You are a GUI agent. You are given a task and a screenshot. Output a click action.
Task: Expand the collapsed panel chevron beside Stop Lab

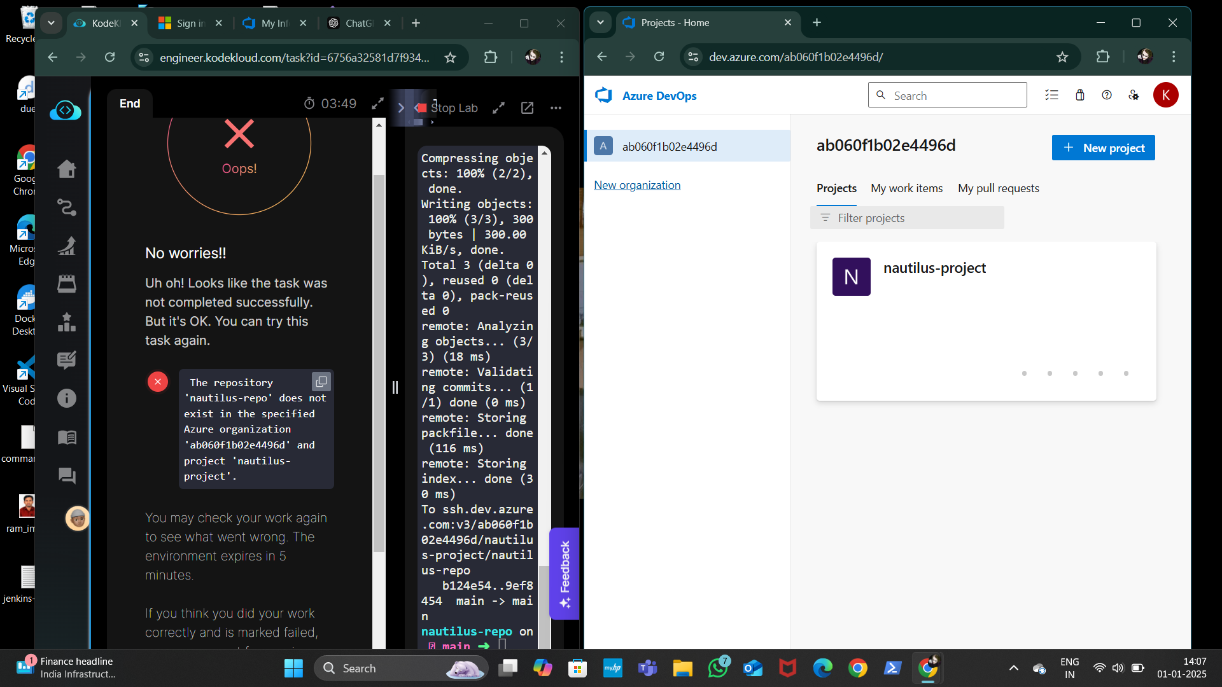(401, 108)
